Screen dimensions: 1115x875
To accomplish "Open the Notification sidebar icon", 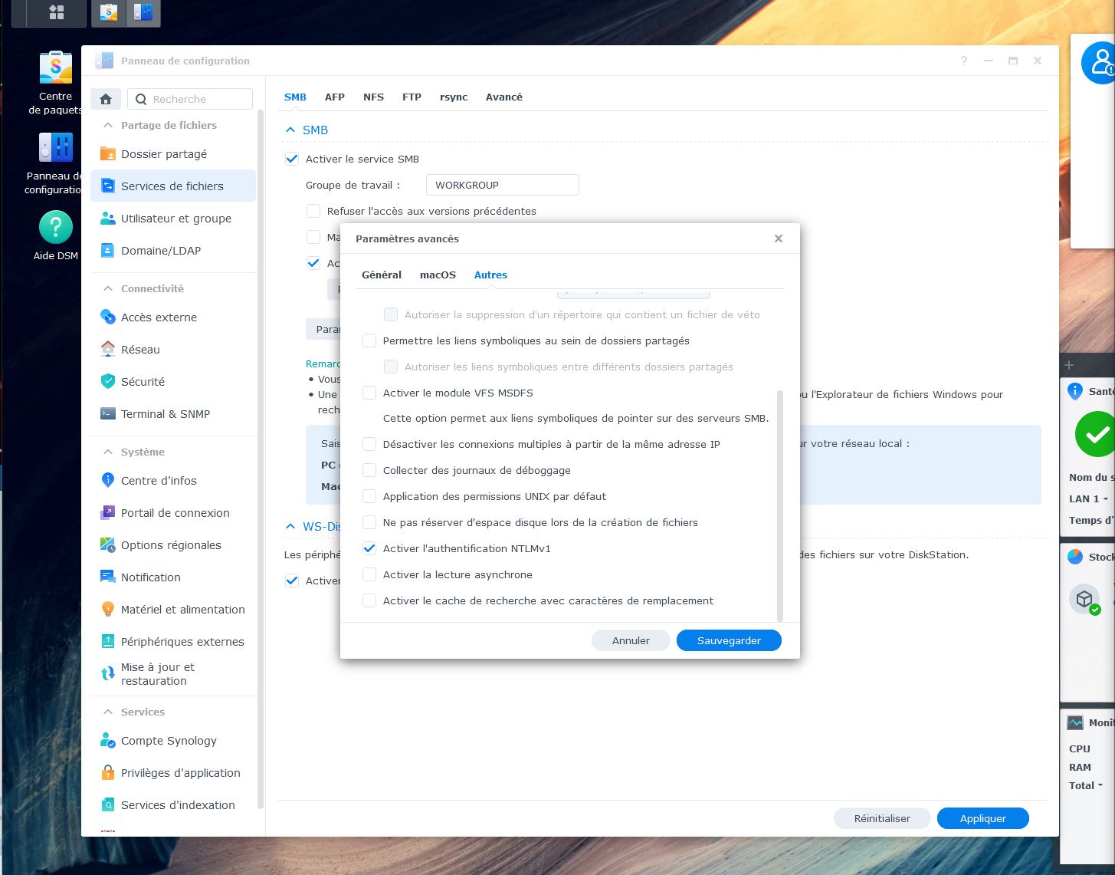I will (x=108, y=577).
